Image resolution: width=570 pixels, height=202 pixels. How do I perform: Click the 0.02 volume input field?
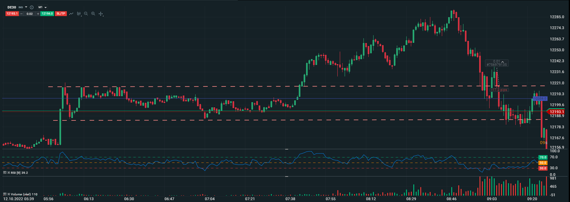tap(29, 14)
